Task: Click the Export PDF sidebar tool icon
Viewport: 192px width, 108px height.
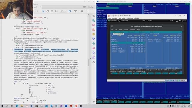Action: [x=94, y=20]
